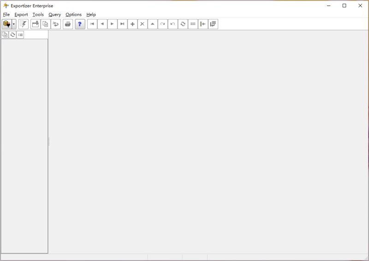Go to next record
The image size is (369, 261).
click(112, 24)
